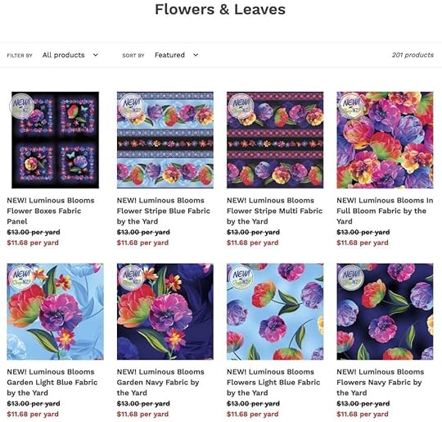Click the NEW badge on In Full Bloom
This screenshot has height=422, width=442.
tap(351, 105)
